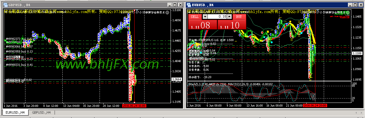Click the 1.11 10 buy price panel
365x118 pixels.
pyautogui.click(x=232, y=25)
